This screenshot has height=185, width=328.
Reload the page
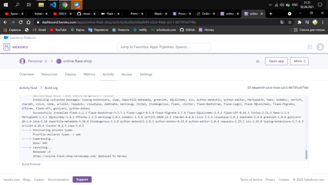click(x=21, y=22)
